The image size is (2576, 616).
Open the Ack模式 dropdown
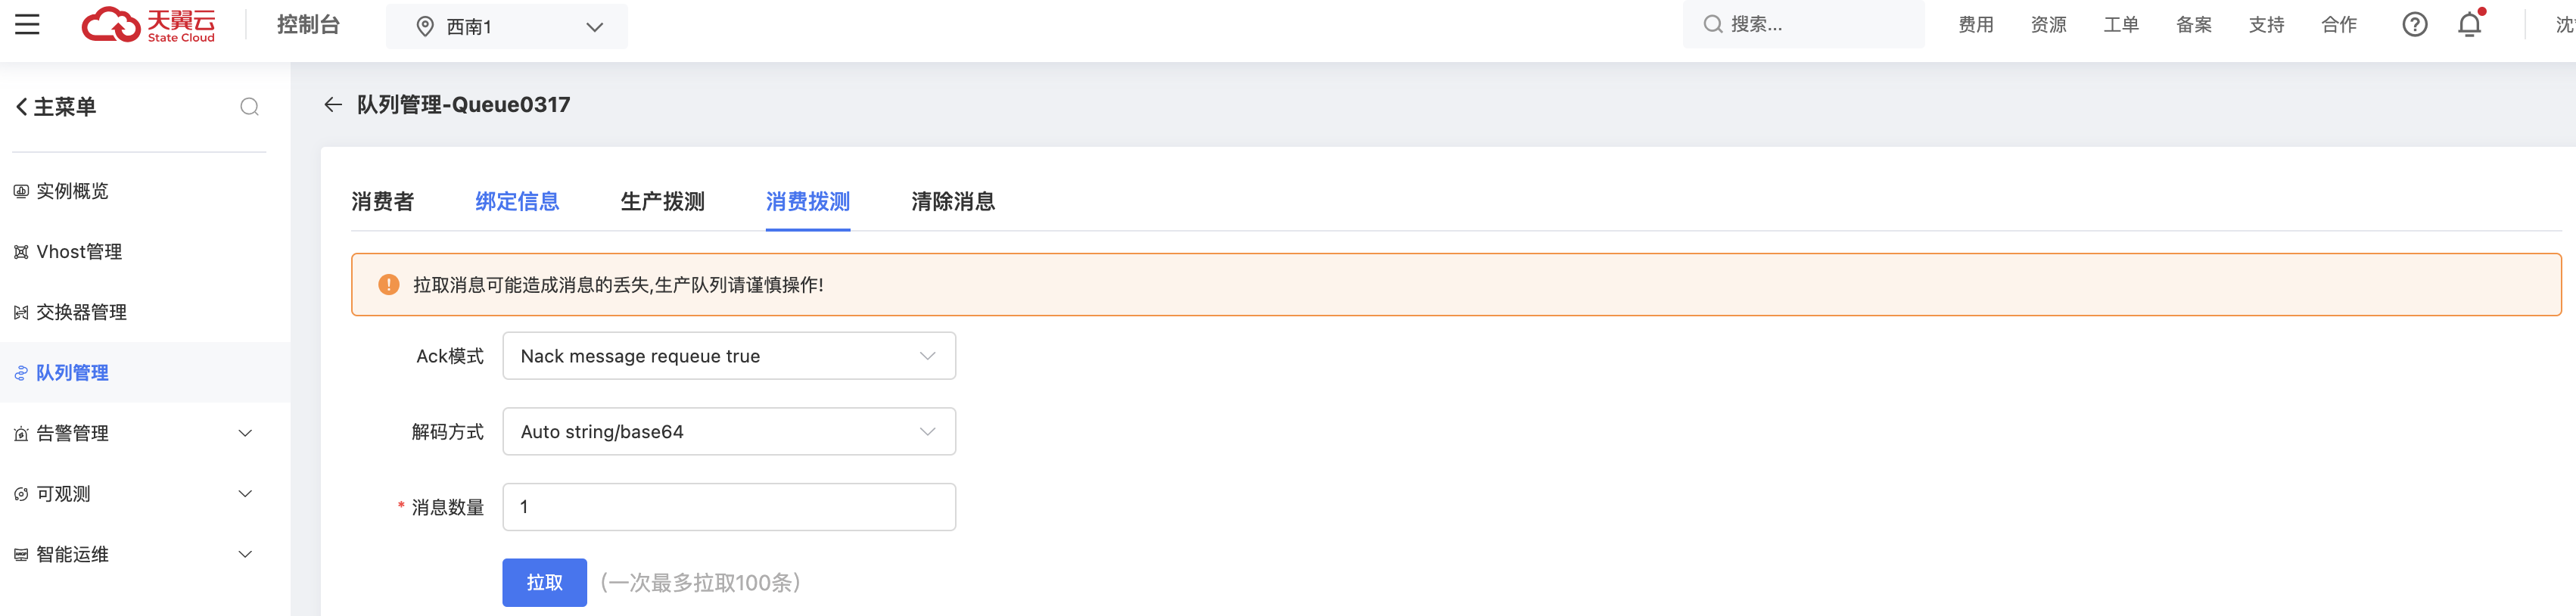[729, 355]
